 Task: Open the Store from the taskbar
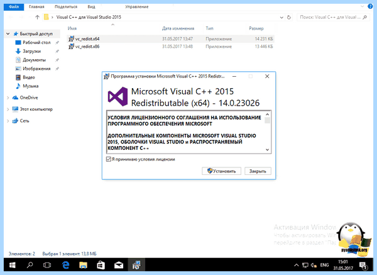click(101, 265)
